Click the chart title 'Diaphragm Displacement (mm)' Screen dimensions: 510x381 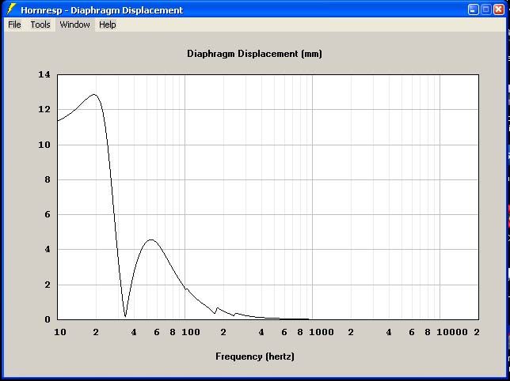tap(254, 54)
